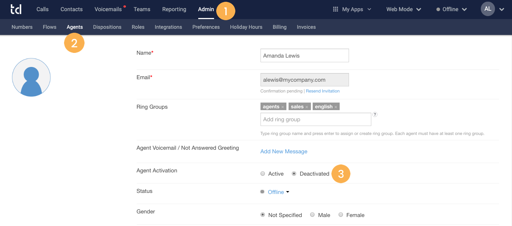
Task: Remove the sales ring group tag
Action: click(x=307, y=107)
